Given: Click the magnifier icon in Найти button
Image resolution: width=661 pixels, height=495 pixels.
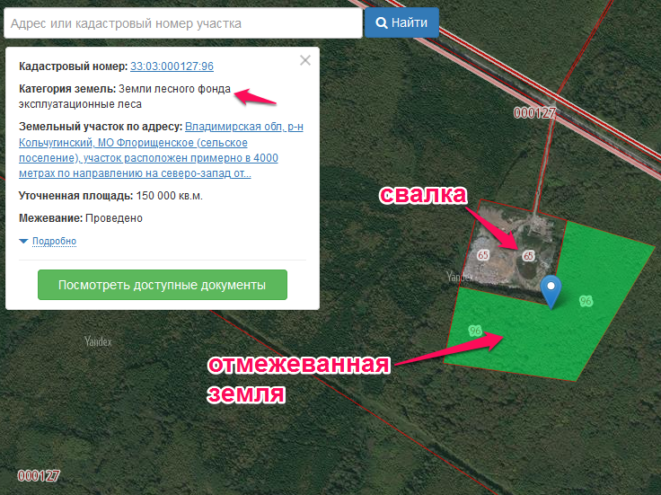Looking at the screenshot, I should [381, 22].
